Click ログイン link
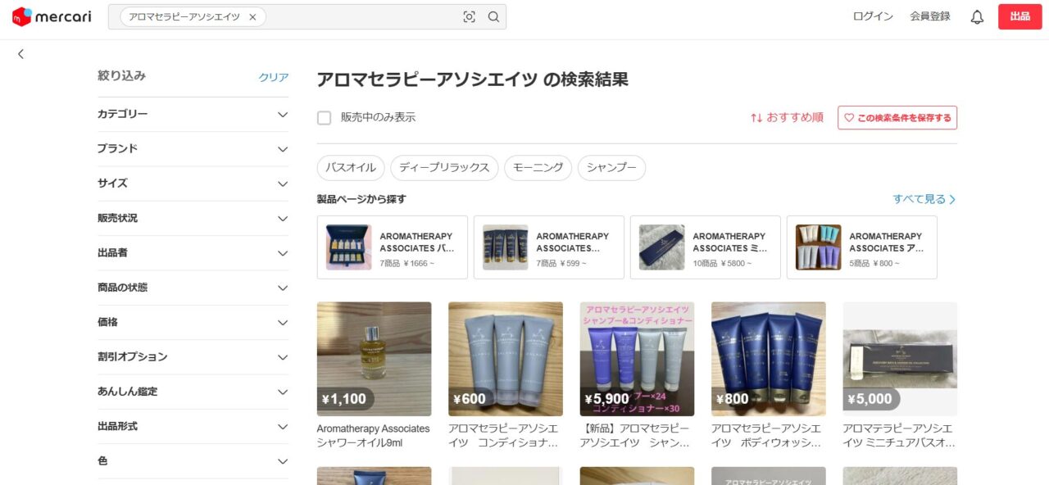Image resolution: width=1049 pixels, height=485 pixels. [873, 16]
